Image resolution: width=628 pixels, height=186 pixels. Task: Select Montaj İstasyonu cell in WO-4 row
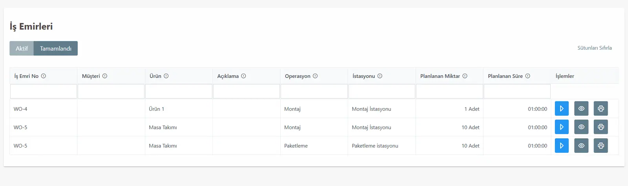coord(382,109)
